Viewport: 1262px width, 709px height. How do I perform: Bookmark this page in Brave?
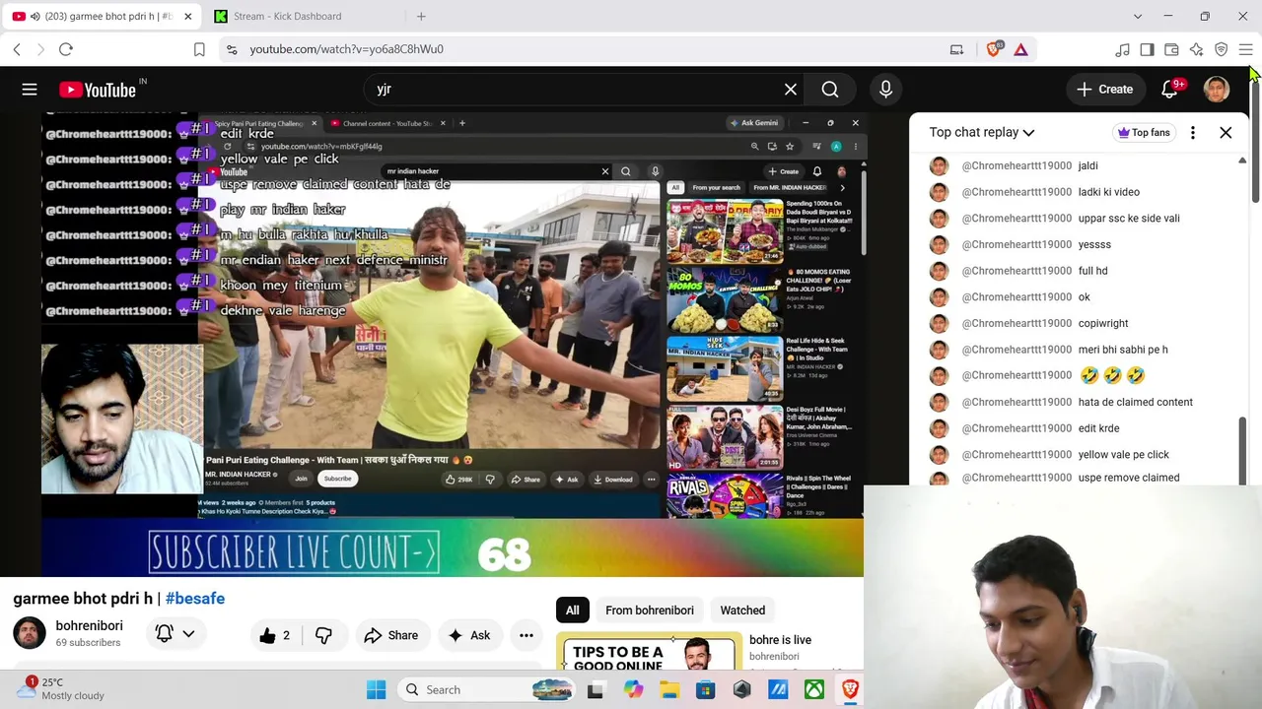coord(199,49)
